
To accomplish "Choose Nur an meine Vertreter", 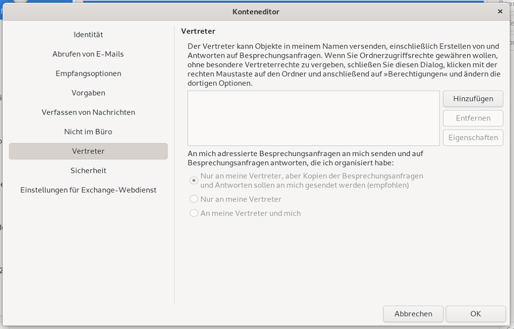I will 193,199.
